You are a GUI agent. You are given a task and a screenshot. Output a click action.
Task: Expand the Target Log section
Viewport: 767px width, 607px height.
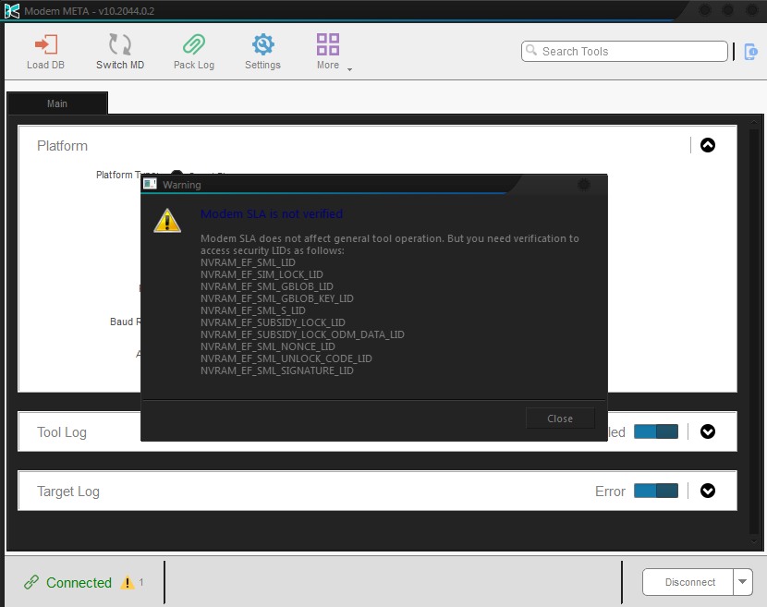pyautogui.click(x=707, y=491)
